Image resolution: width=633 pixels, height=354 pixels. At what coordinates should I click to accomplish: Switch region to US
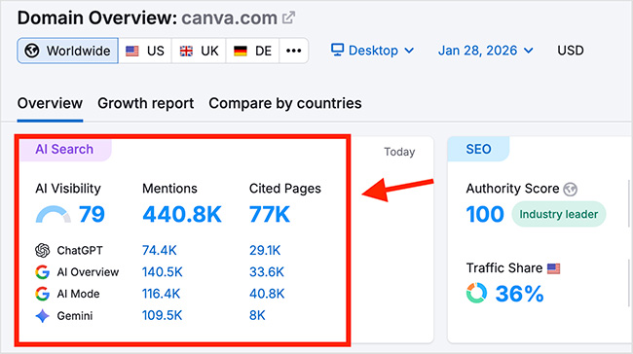pyautogui.click(x=145, y=51)
